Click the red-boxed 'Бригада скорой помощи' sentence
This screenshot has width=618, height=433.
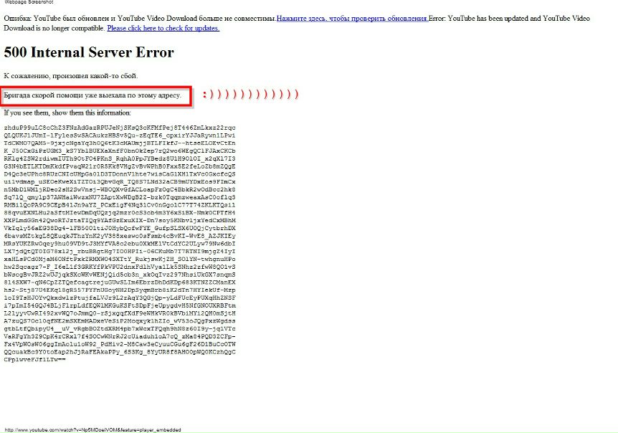[x=92, y=95]
